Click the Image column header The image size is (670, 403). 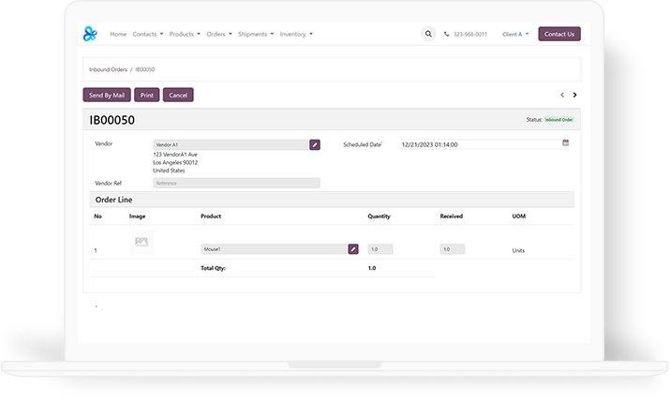(x=137, y=216)
